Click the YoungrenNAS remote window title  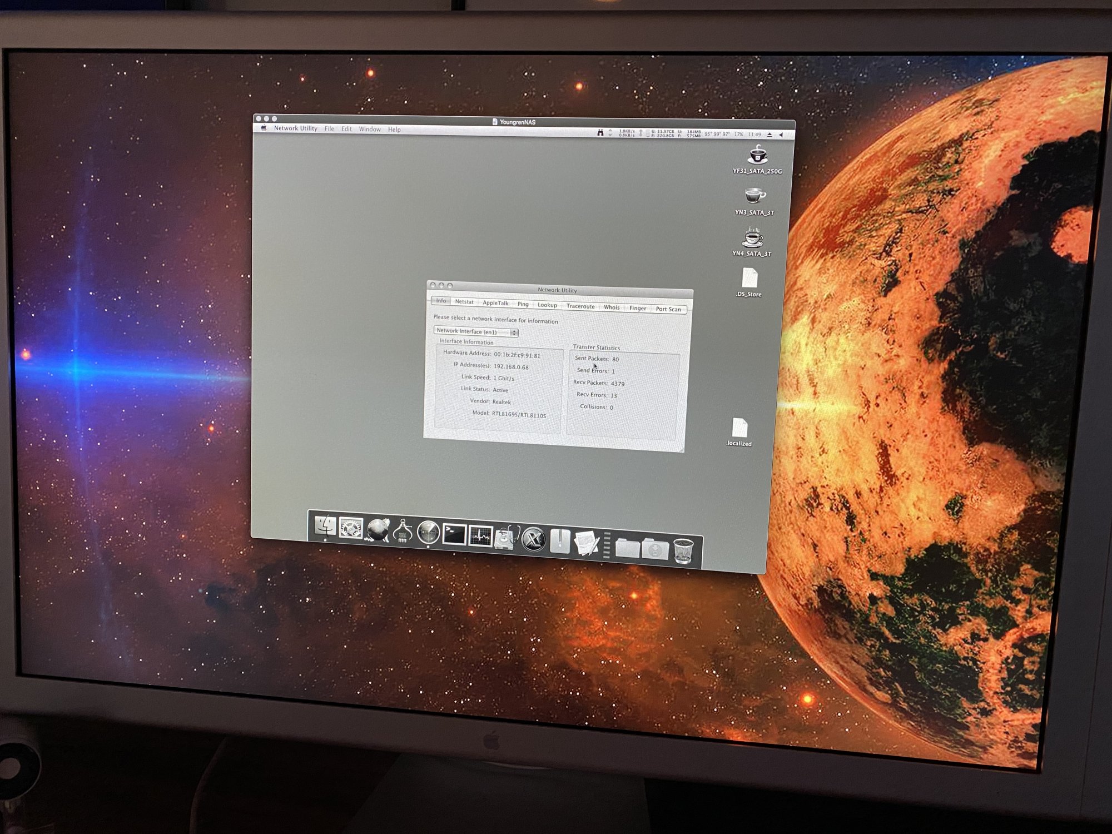(517, 122)
